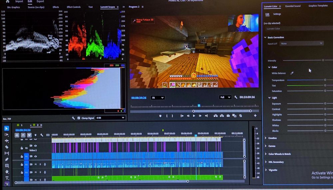333x190 pixels.
Task: Play the sequence in Program monitor
Action: coord(194,116)
